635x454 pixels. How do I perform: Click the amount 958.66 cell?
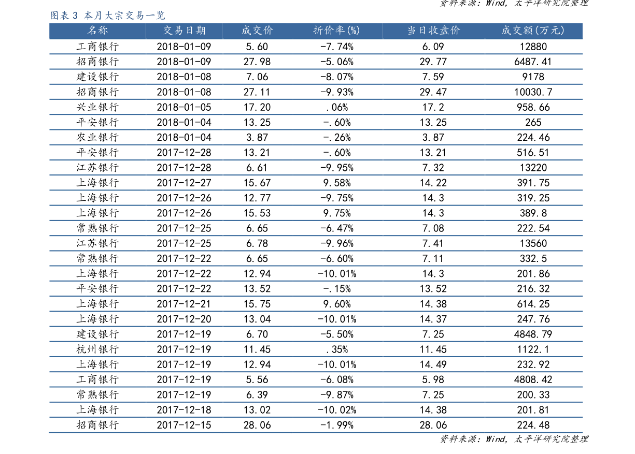click(x=533, y=107)
